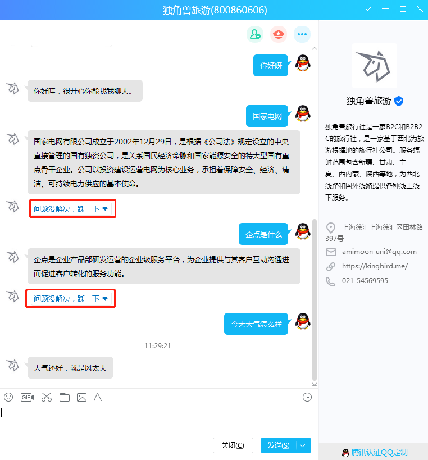Click thumbs-down link under 国家电网 answer
Screen dimensions: 428x460
pos(71,209)
